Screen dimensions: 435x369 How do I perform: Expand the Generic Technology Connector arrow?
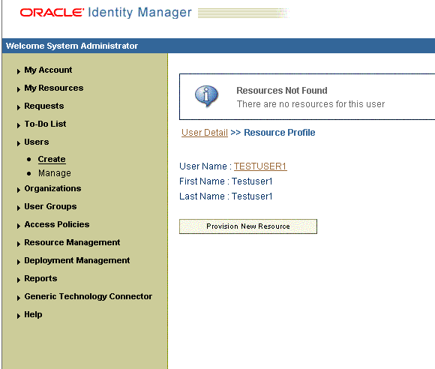click(x=18, y=298)
